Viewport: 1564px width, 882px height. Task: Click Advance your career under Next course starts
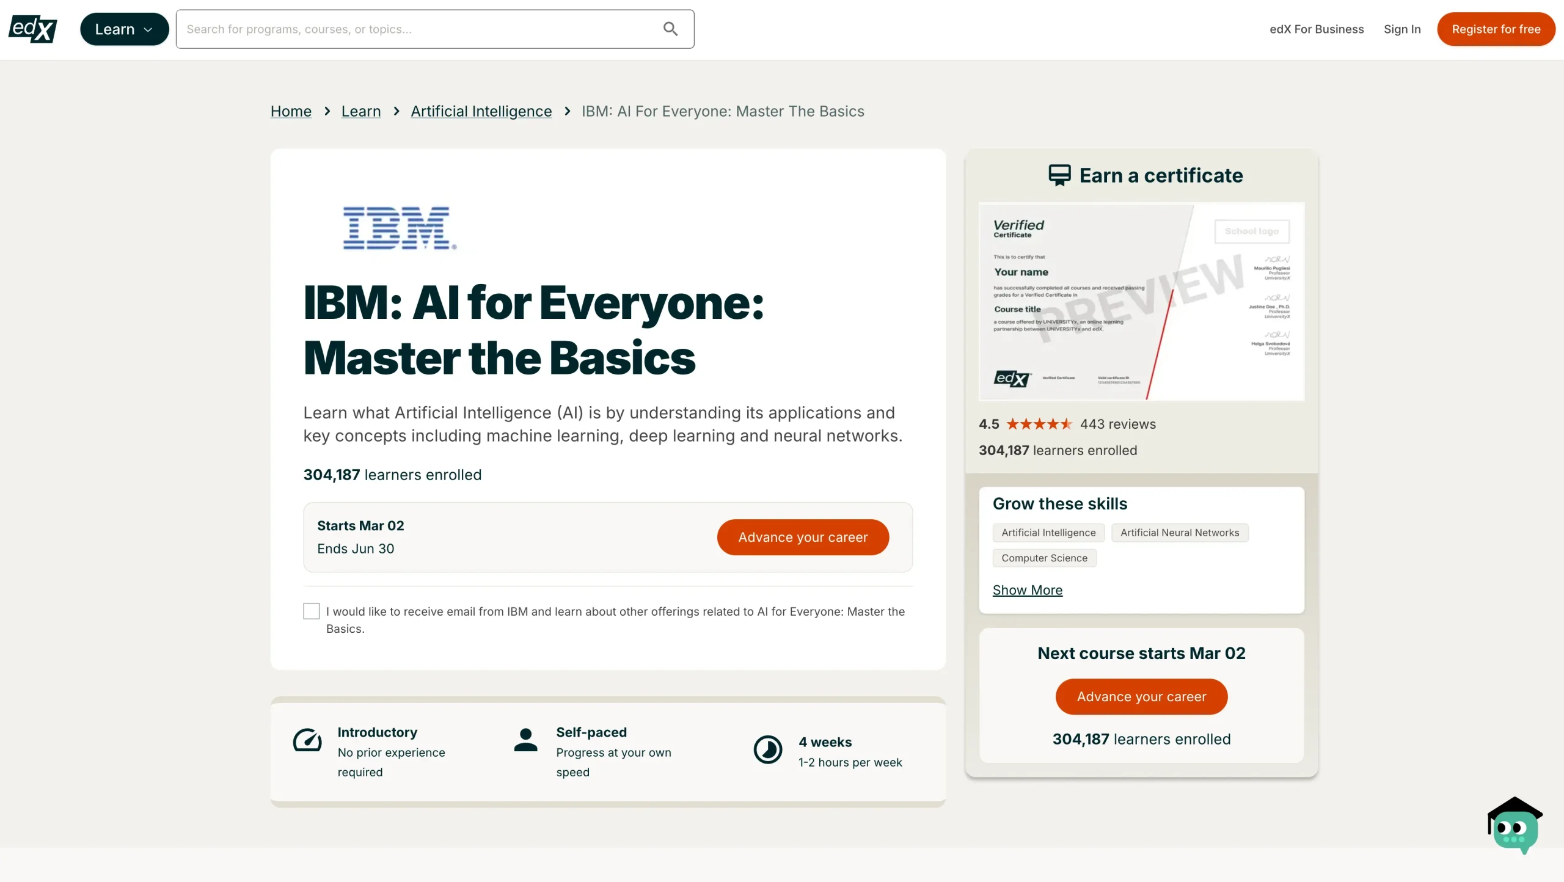[1141, 697]
